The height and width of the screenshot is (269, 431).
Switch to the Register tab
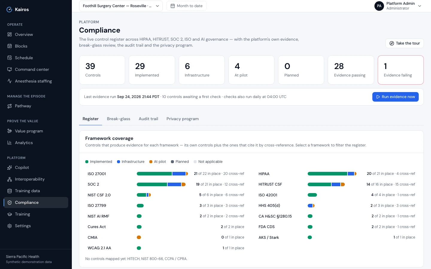pos(90,119)
